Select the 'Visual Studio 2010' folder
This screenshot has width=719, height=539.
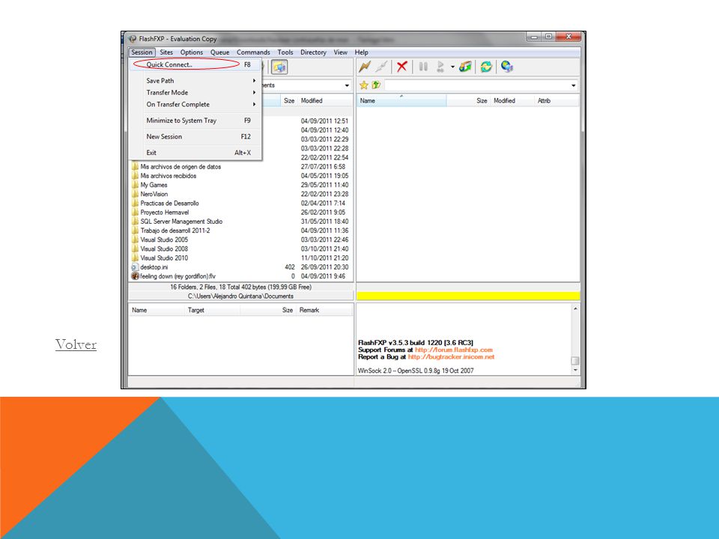pyautogui.click(x=164, y=258)
